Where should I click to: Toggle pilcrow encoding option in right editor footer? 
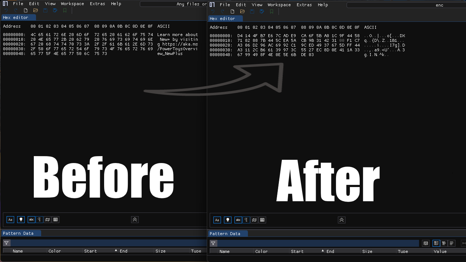click(247, 220)
